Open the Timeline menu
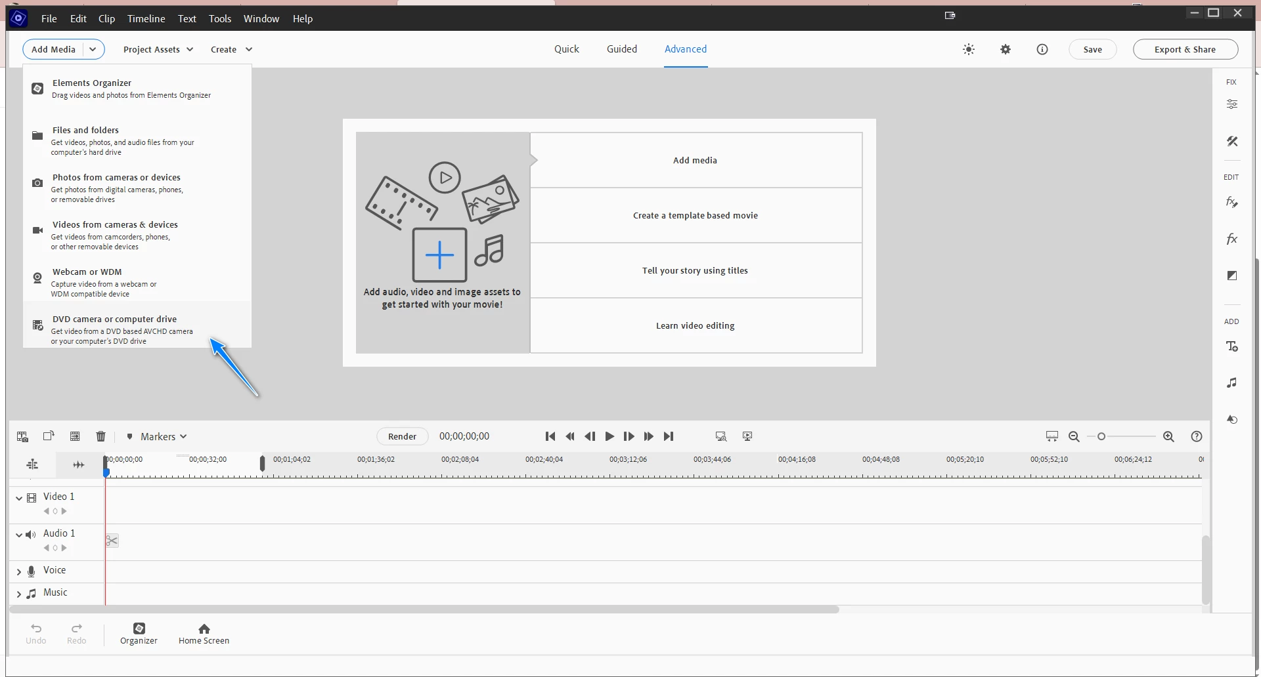The image size is (1261, 677). pos(146,18)
